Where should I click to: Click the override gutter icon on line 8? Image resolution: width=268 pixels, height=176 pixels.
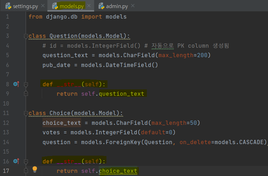coord(16,84)
